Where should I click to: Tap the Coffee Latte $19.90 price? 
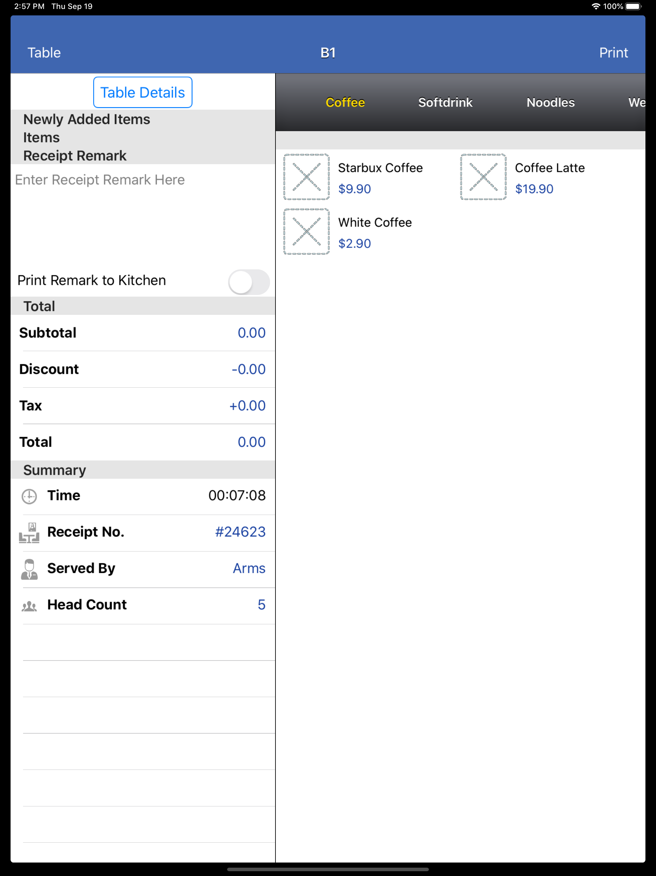(534, 189)
